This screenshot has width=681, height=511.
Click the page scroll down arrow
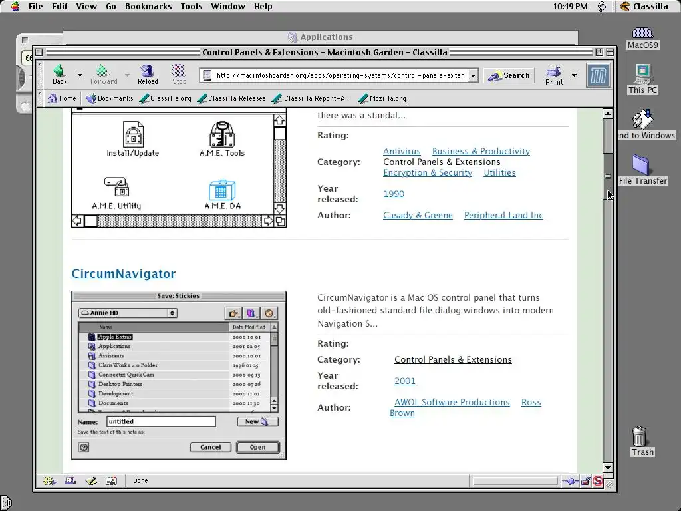pyautogui.click(x=608, y=468)
